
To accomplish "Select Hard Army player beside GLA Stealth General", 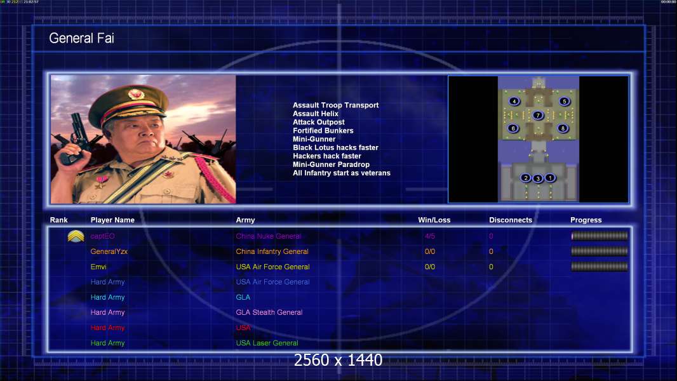I will point(107,312).
